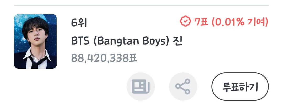This screenshot has height=109, width=283.
Task: Click the BTS (Bangtan Boys) 진 name
Action: click(127, 41)
